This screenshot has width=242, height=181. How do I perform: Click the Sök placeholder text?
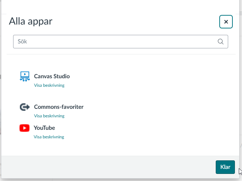tap(22, 42)
